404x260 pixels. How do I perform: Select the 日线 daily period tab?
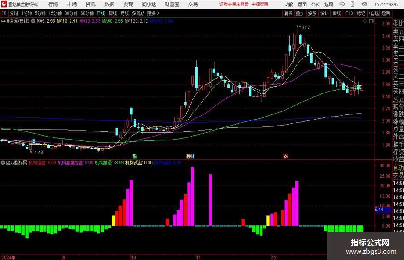click(101, 13)
